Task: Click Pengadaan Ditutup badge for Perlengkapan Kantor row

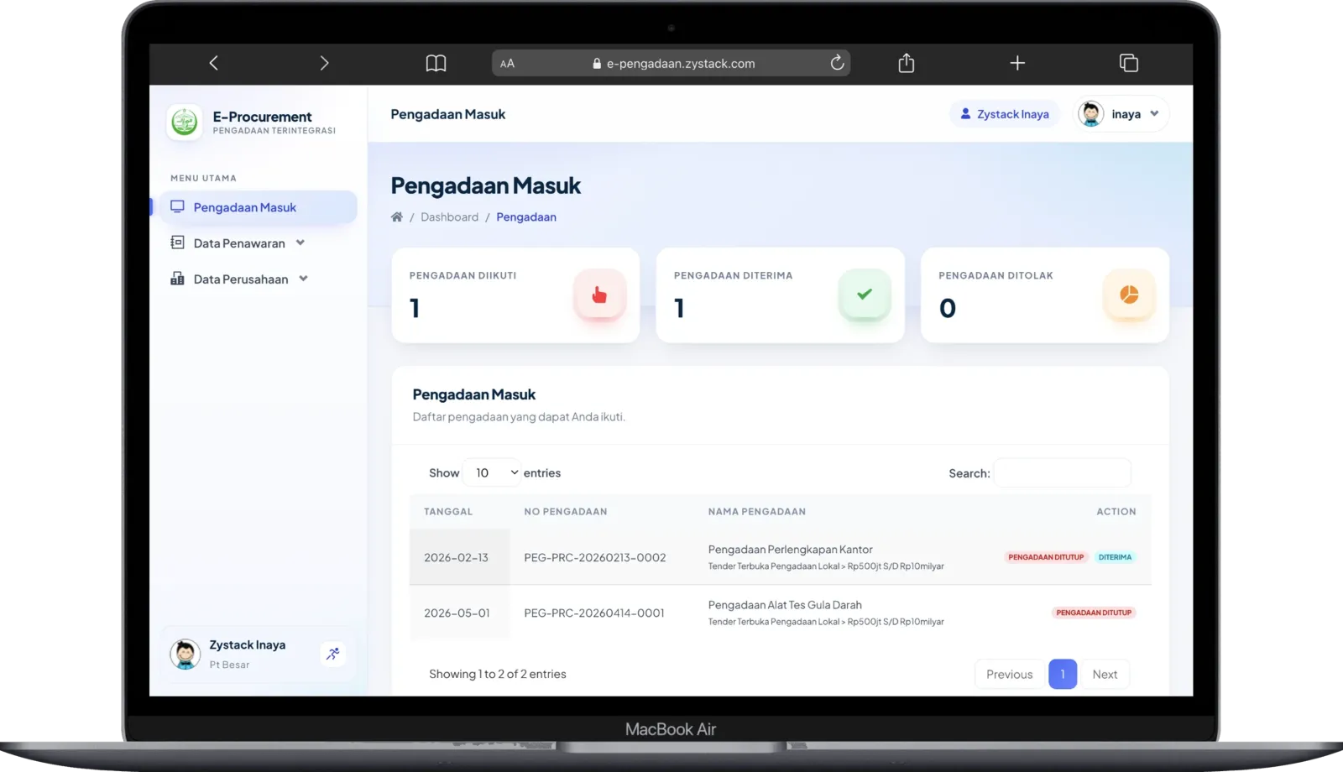Action: coord(1046,557)
